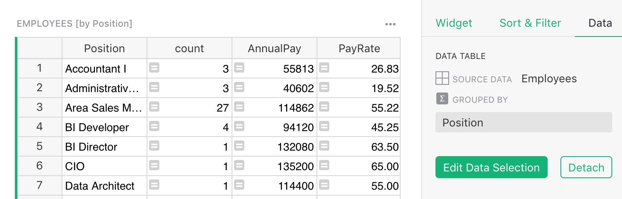This screenshot has width=622, height=199.
Task: Click formula icon in Data Architect count cell
Action: tap(154, 185)
